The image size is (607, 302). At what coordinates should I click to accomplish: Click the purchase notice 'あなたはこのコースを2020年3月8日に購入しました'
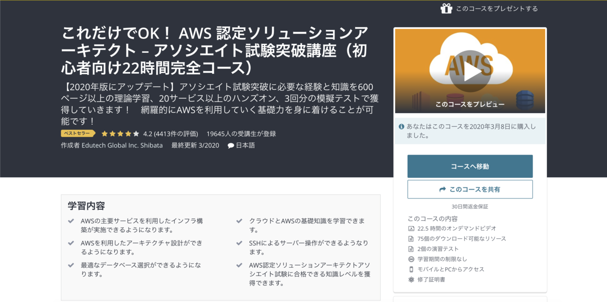pos(471,131)
